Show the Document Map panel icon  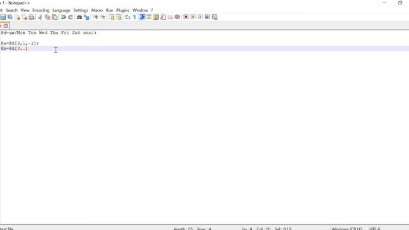156,17
